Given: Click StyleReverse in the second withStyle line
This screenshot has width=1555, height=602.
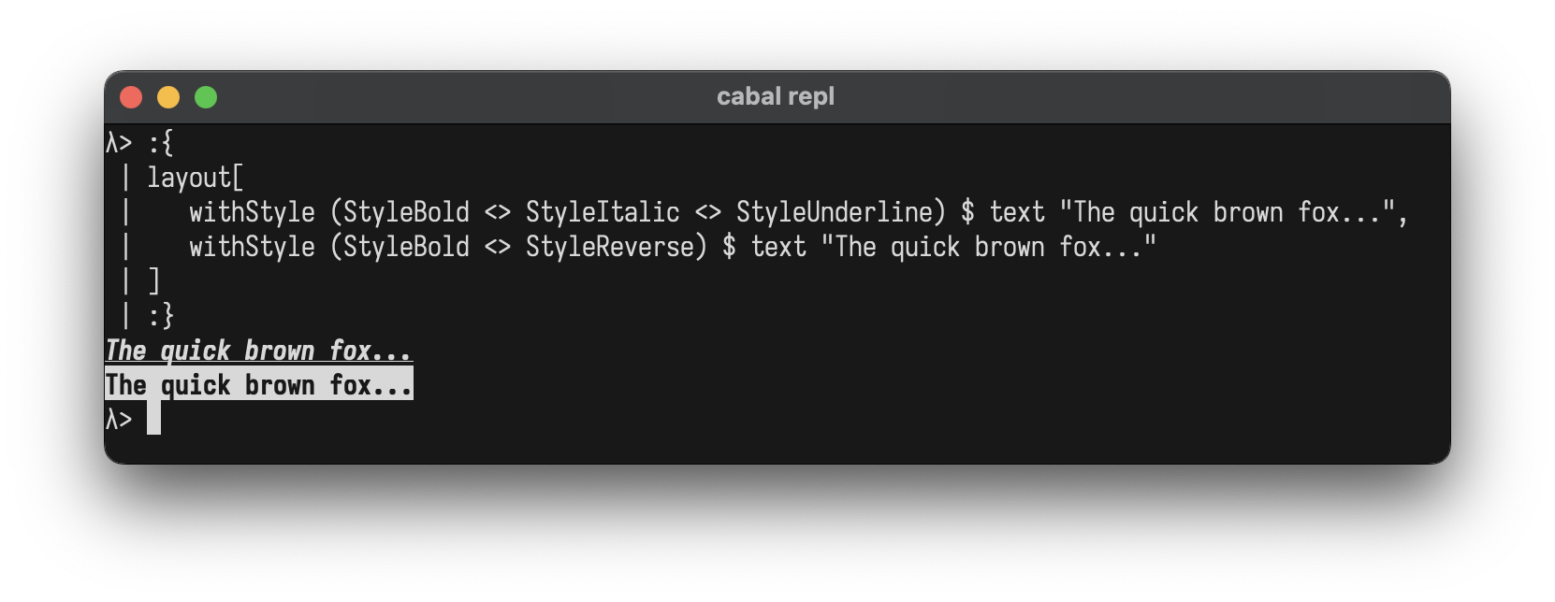Looking at the screenshot, I should pyautogui.click(x=610, y=247).
